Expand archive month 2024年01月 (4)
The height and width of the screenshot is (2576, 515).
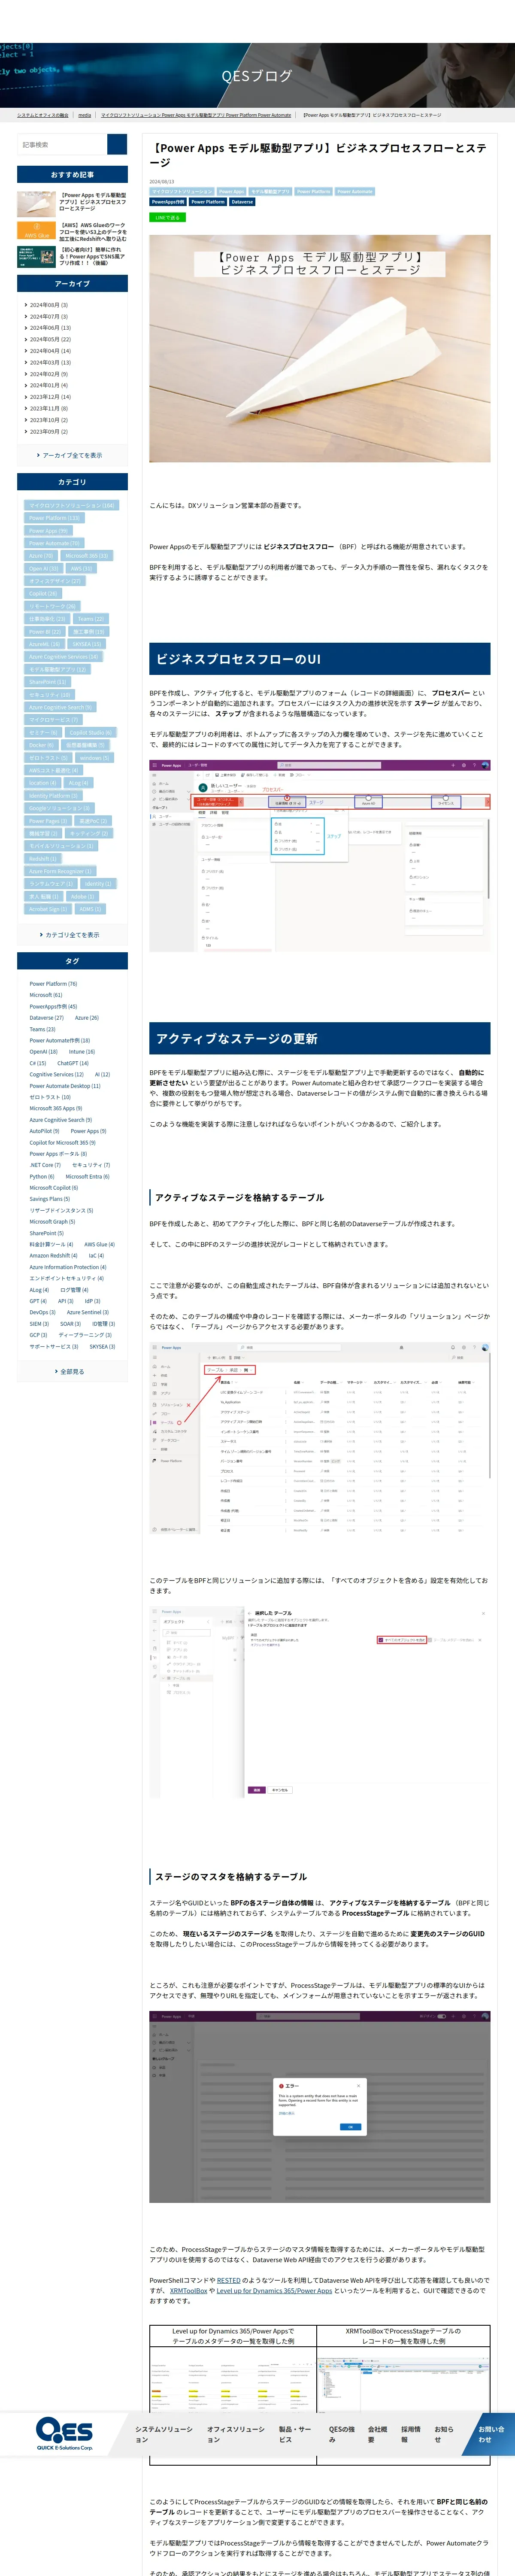coord(49,385)
